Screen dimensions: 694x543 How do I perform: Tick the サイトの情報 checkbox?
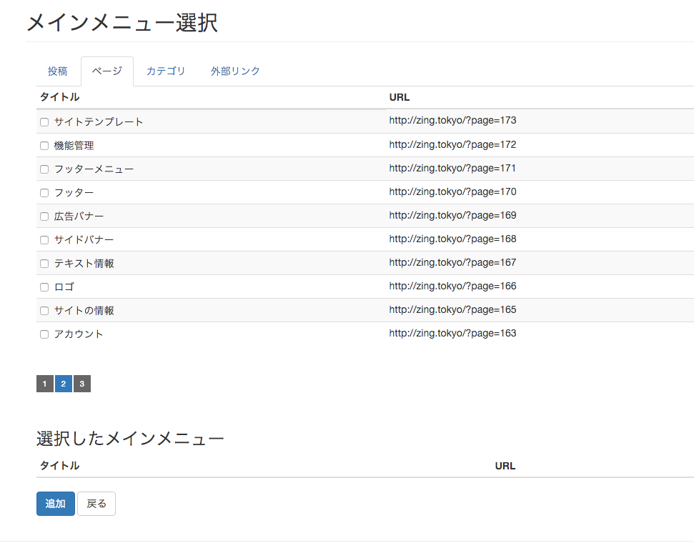click(44, 311)
